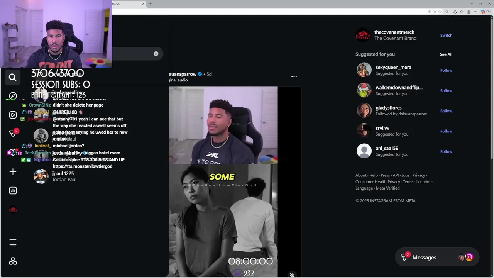Open the 'Also from Meta' grid icon
The height and width of the screenshot is (278, 494).
13,261
